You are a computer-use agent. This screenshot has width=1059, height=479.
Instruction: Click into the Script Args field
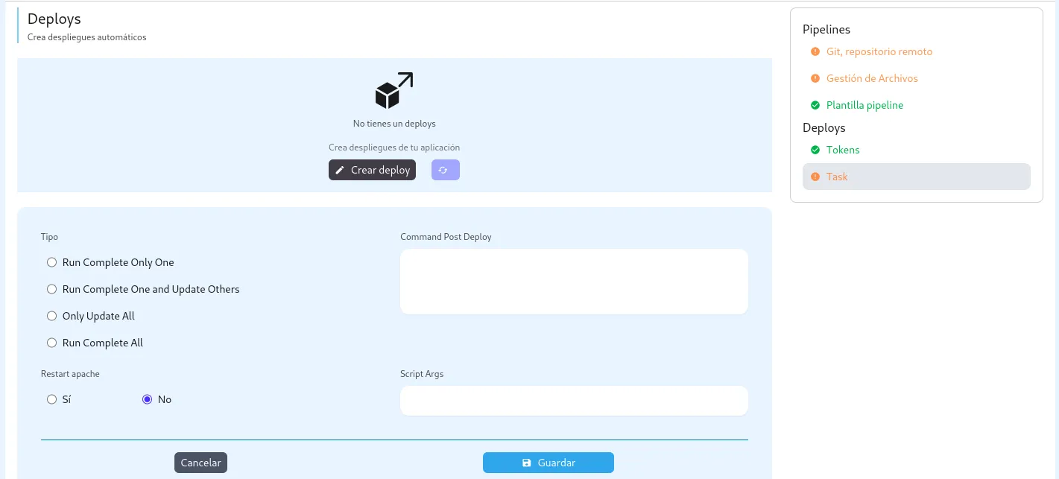tap(574, 401)
